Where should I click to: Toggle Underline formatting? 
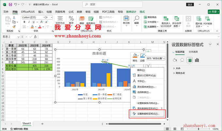click(x=34, y=22)
